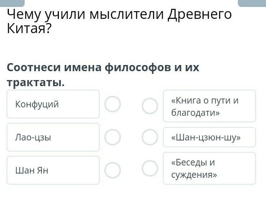Click the bold word «трактаты.»
Image resolution: width=266 pixels, height=197 pixels.
tap(36, 82)
